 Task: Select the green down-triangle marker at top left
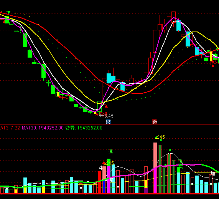coord(9,12)
